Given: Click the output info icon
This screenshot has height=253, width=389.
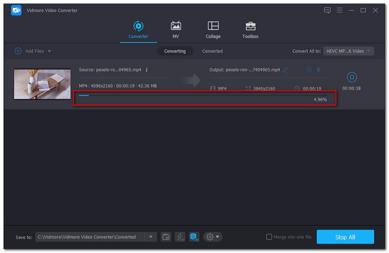Looking at the screenshot, I should 308,70.
